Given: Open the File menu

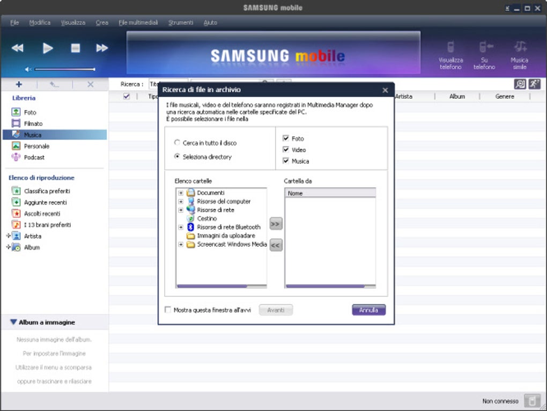Looking at the screenshot, I should (14, 23).
